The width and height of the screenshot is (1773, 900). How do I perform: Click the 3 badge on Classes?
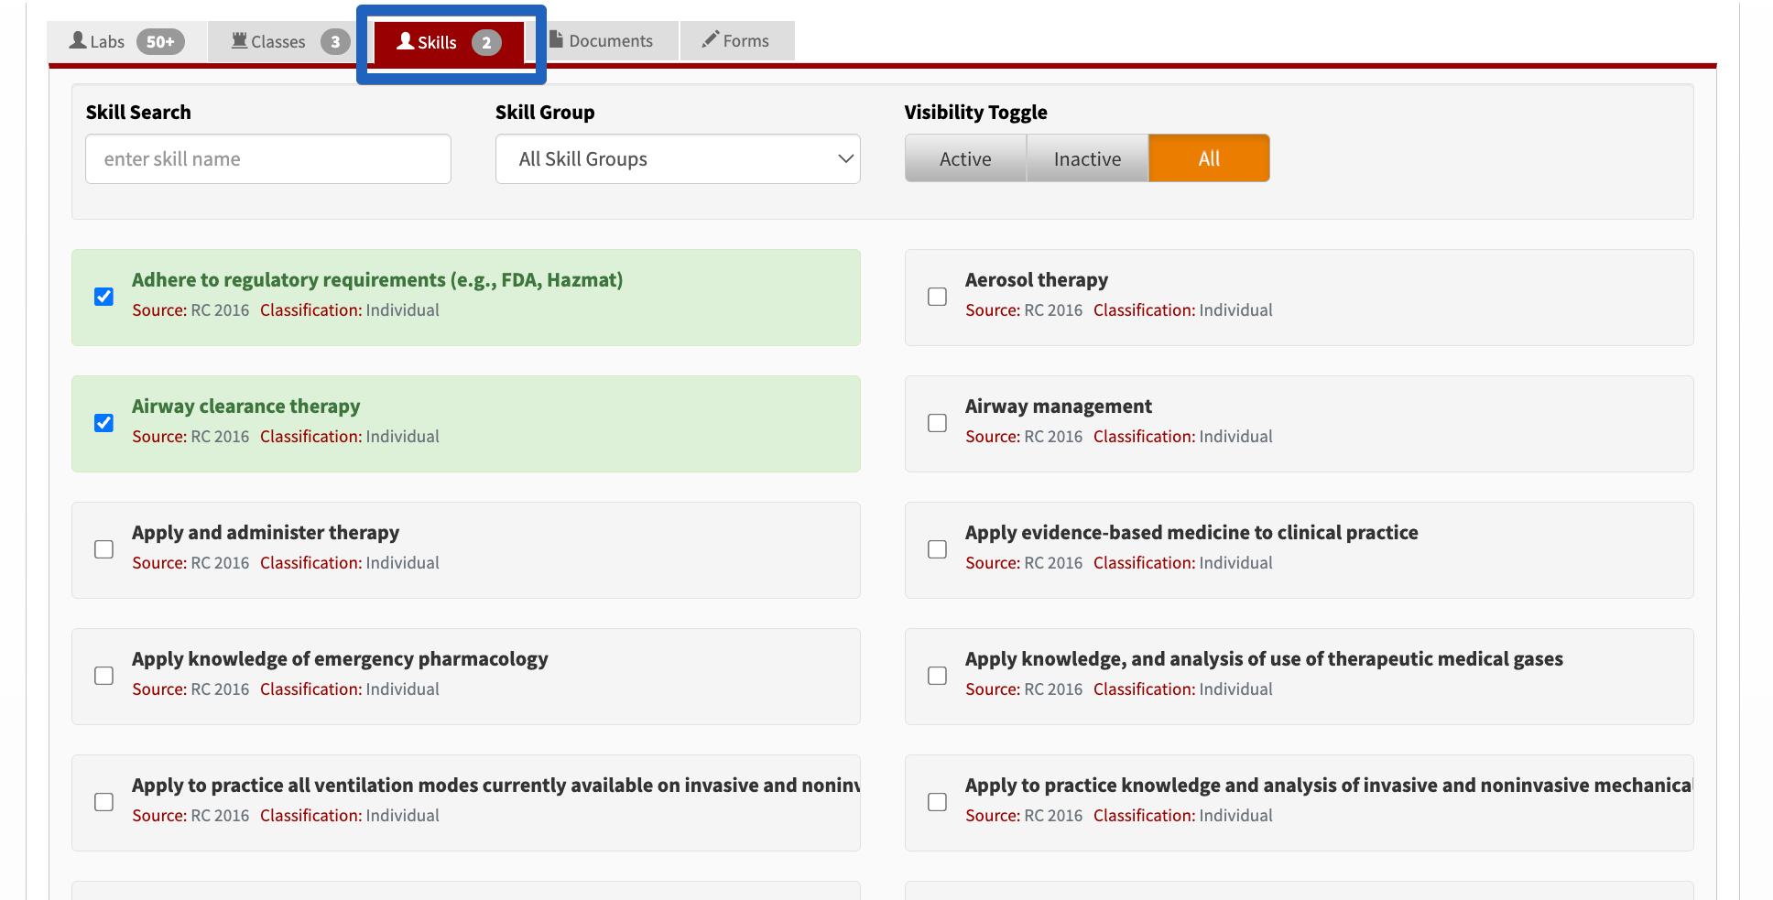coord(335,41)
